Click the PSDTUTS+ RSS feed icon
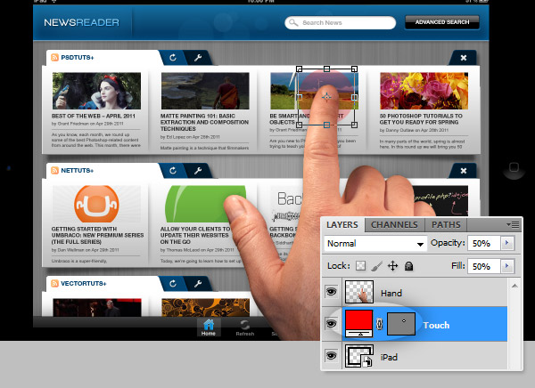 click(x=54, y=57)
